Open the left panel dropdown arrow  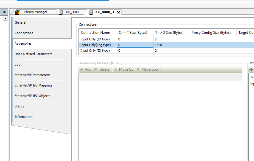5,18
